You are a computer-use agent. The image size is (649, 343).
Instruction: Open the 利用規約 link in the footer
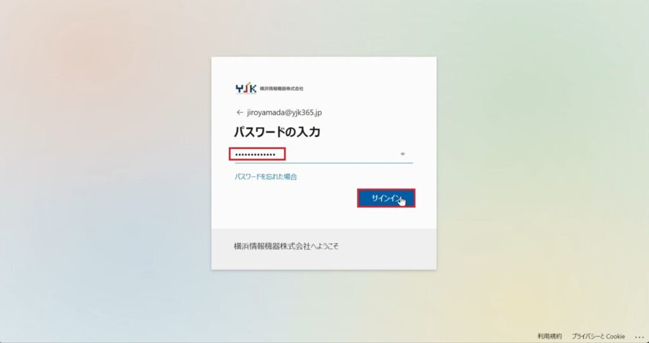click(x=549, y=337)
